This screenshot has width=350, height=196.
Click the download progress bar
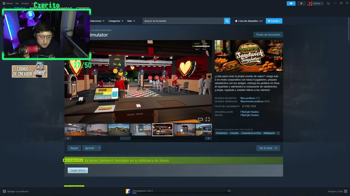(181, 193)
